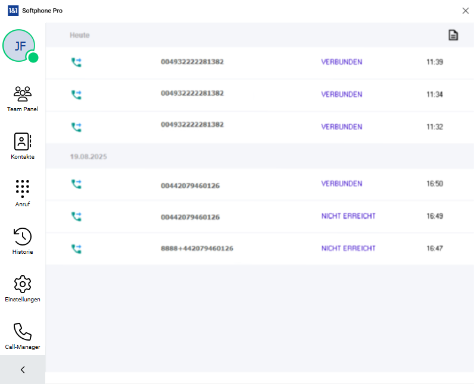Open the Call-Manager phone icon
474x384 pixels.
point(22,331)
